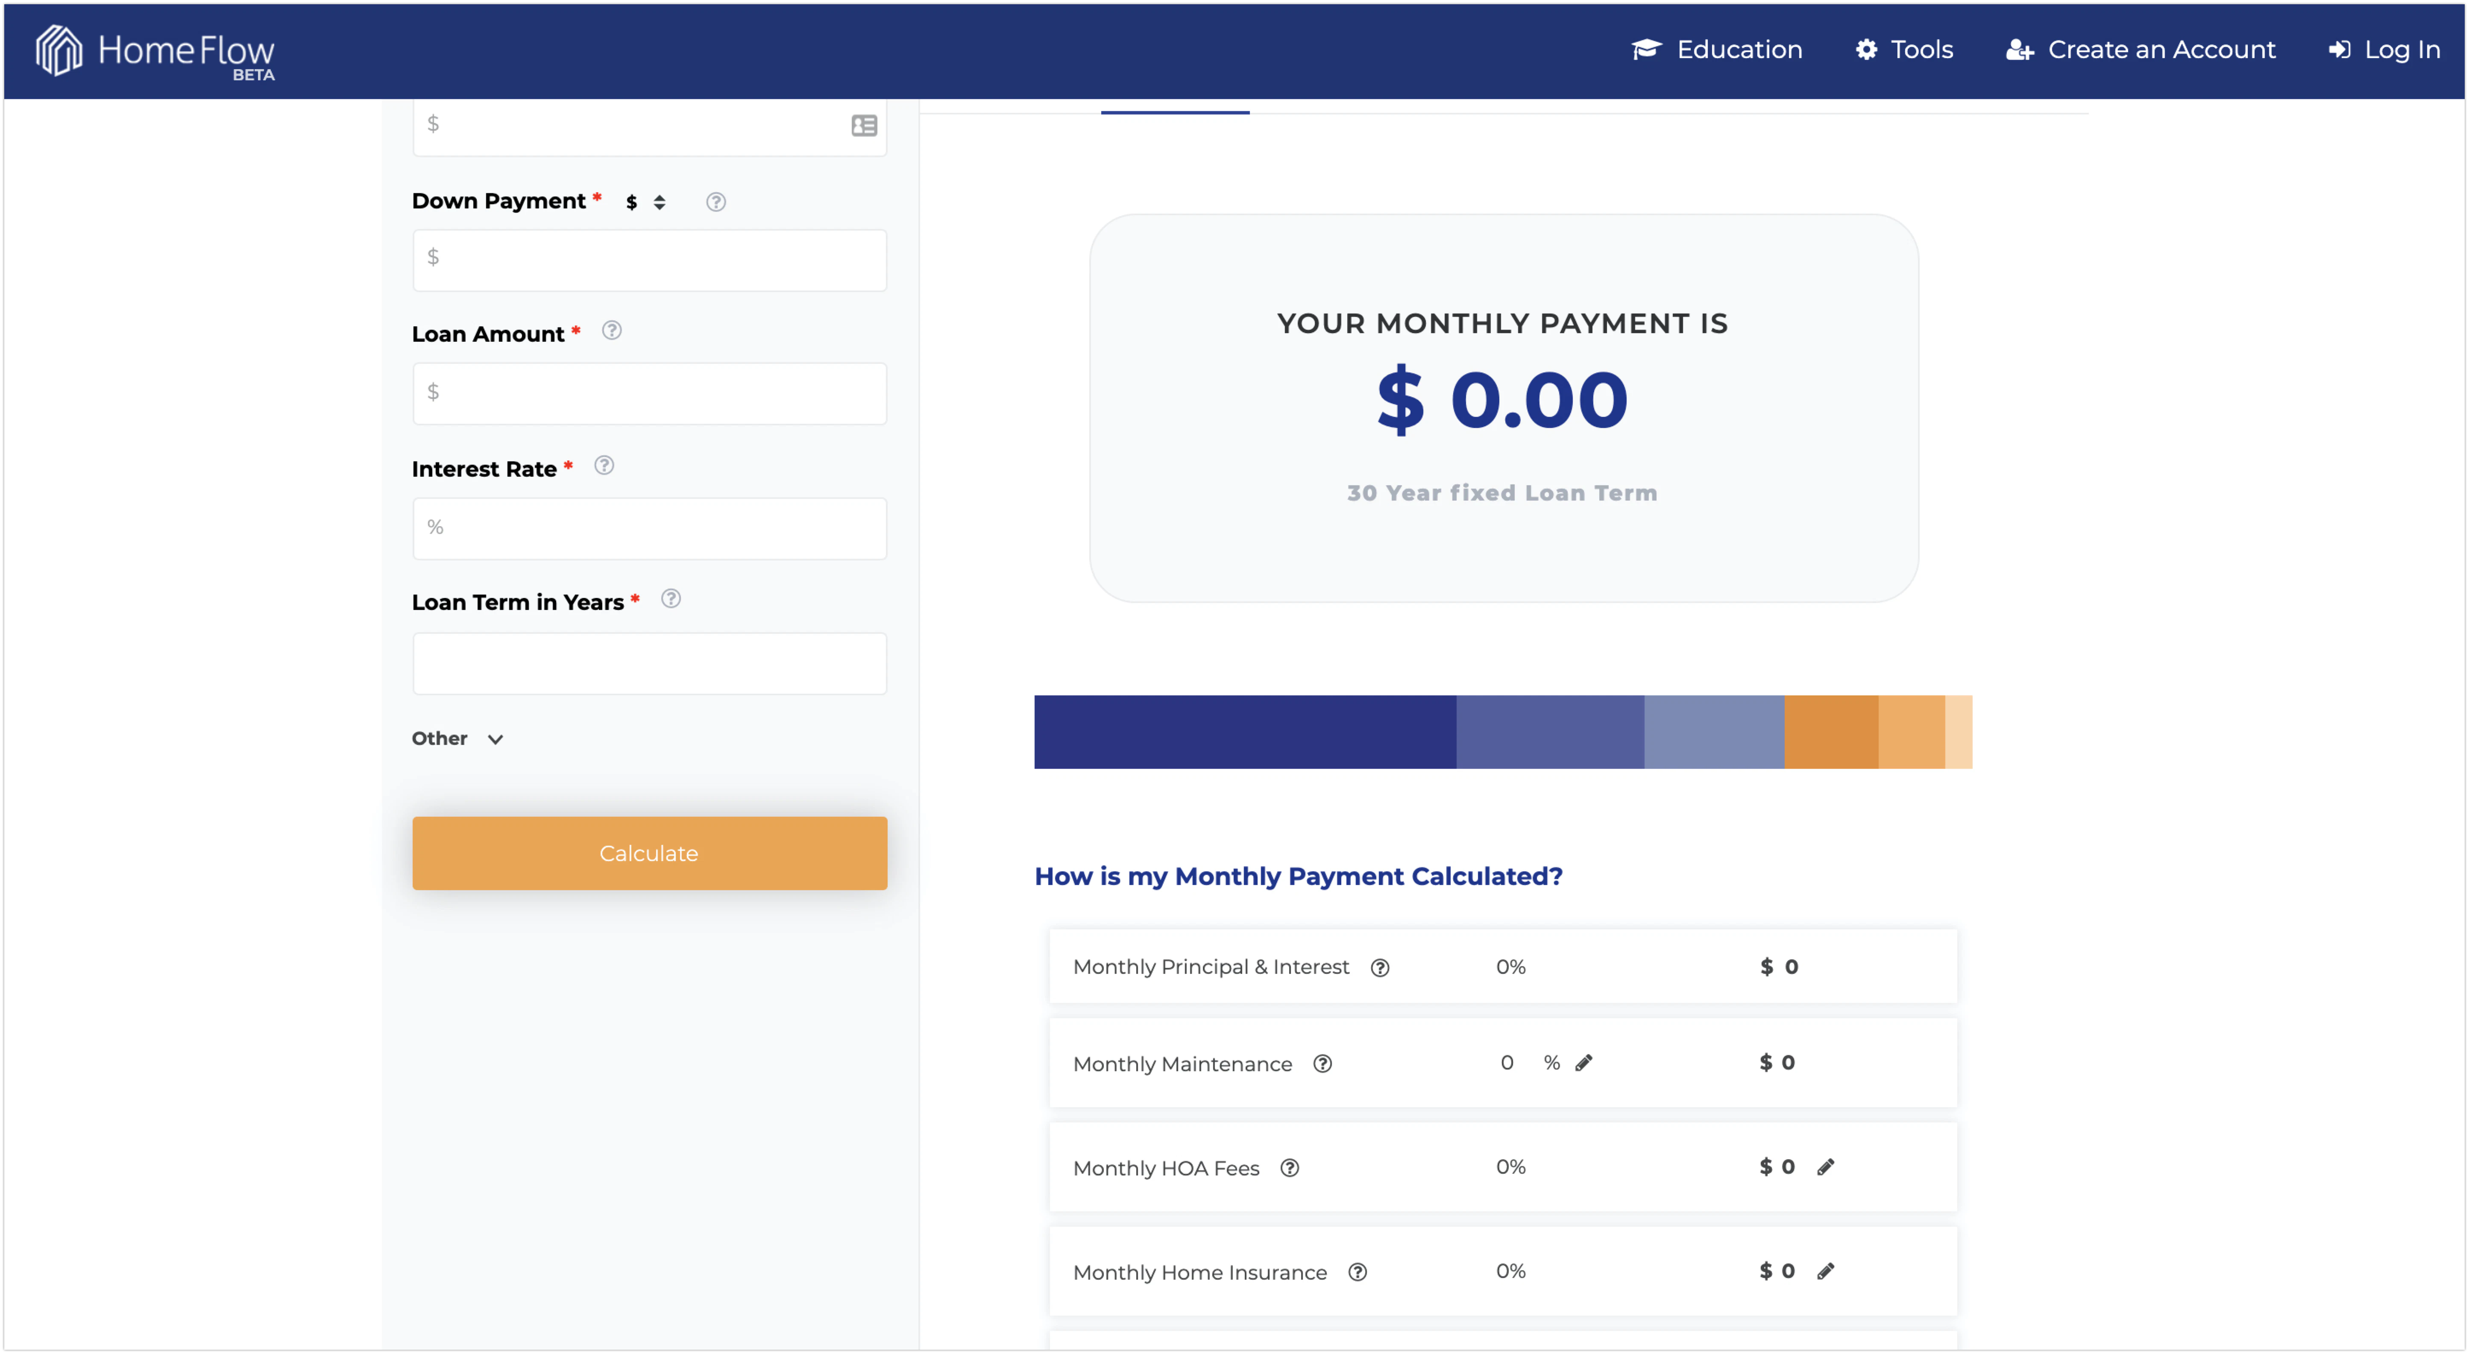Click Create an Account link
Image resolution: width=2469 pixels, height=1354 pixels.
pyautogui.click(x=2141, y=50)
